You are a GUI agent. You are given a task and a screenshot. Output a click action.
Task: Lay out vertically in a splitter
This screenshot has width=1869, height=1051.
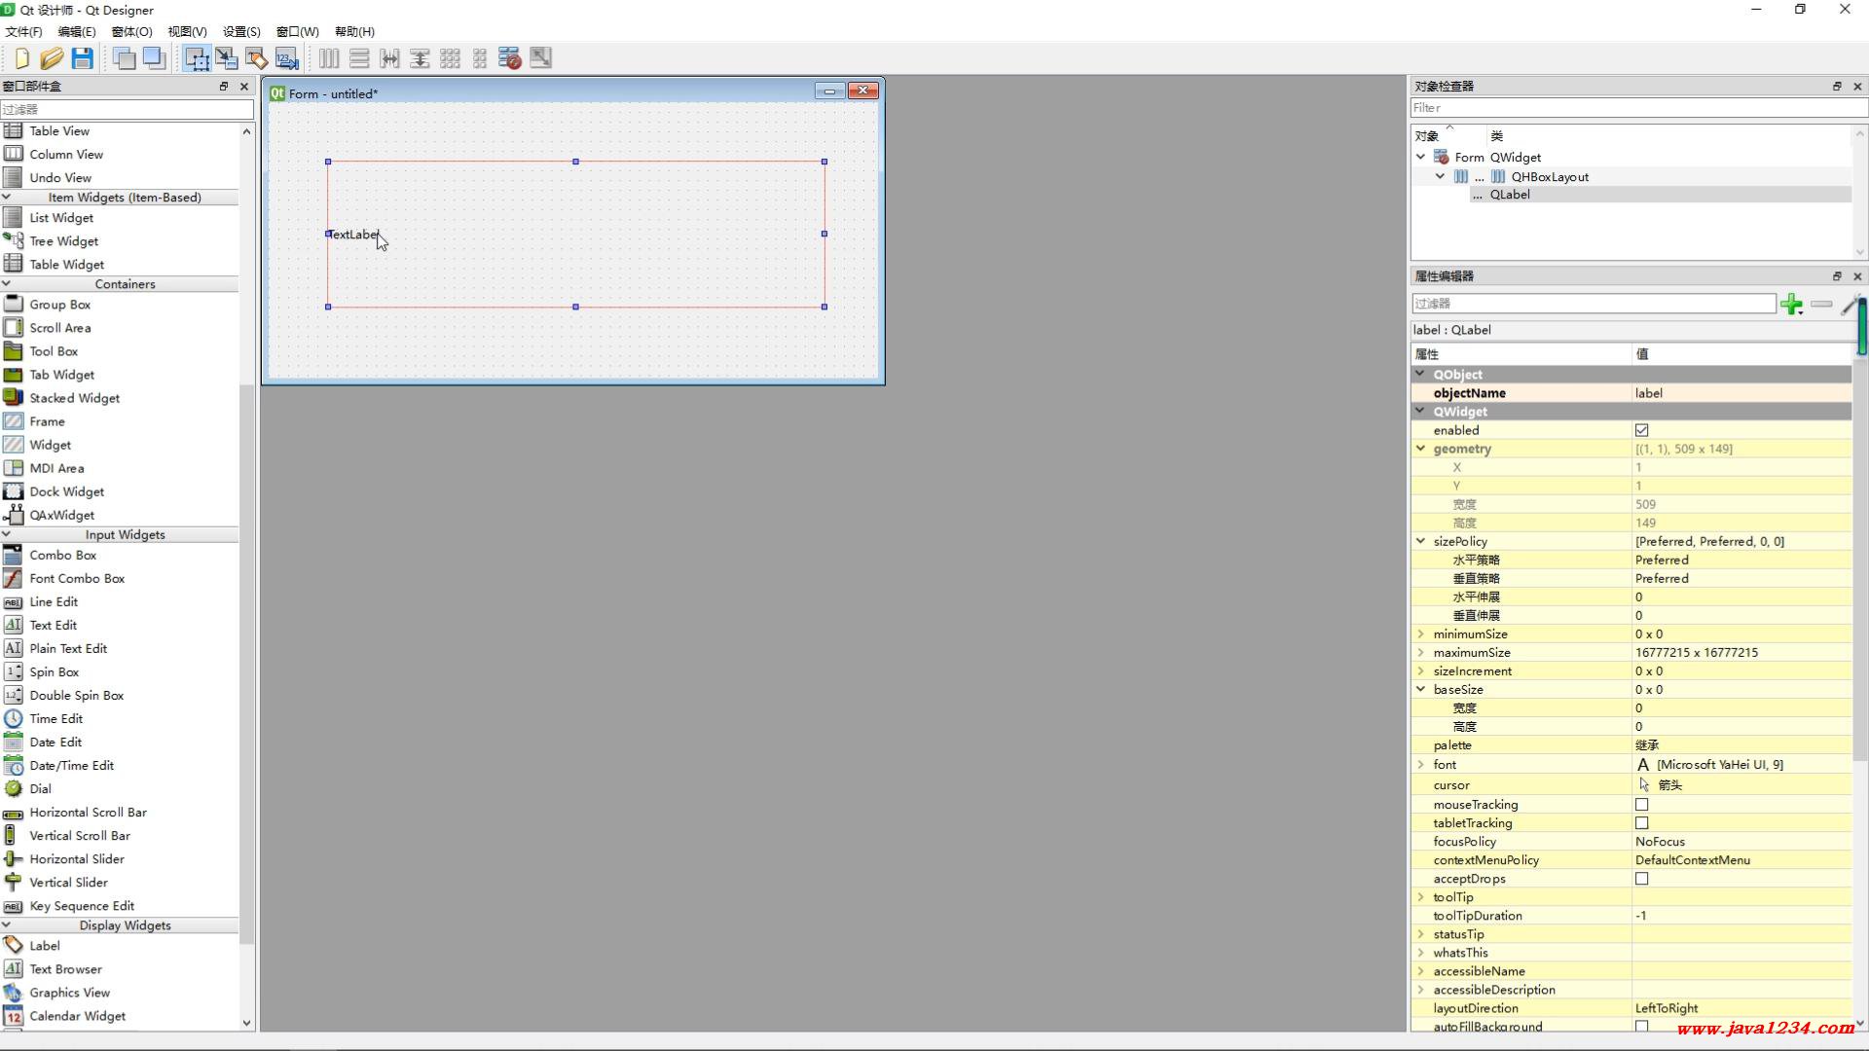coord(420,58)
